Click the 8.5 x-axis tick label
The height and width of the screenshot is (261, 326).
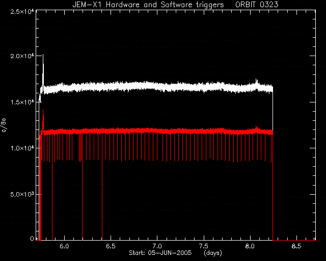click(296, 246)
